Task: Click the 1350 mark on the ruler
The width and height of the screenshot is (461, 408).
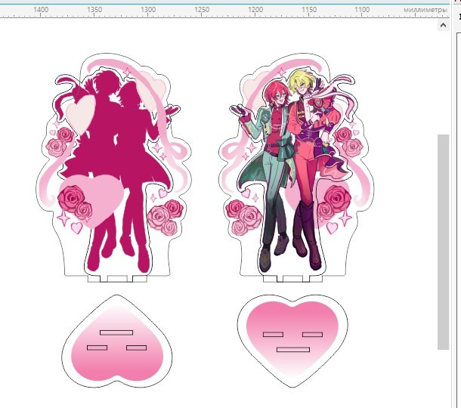Action: coord(94,9)
